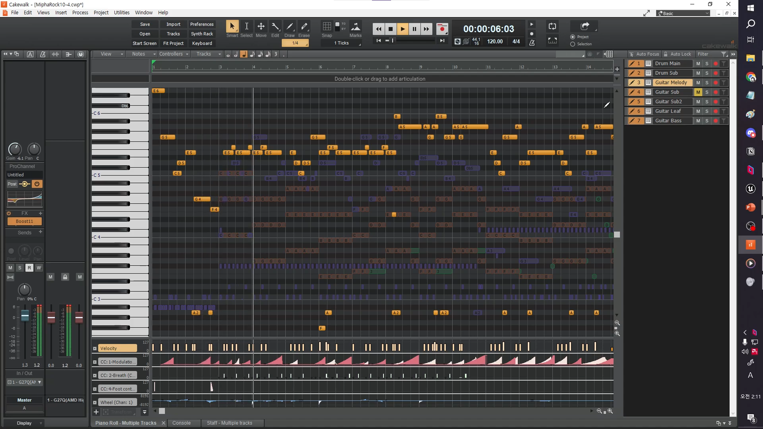
Task: Open the Process menu
Action: (x=80, y=12)
